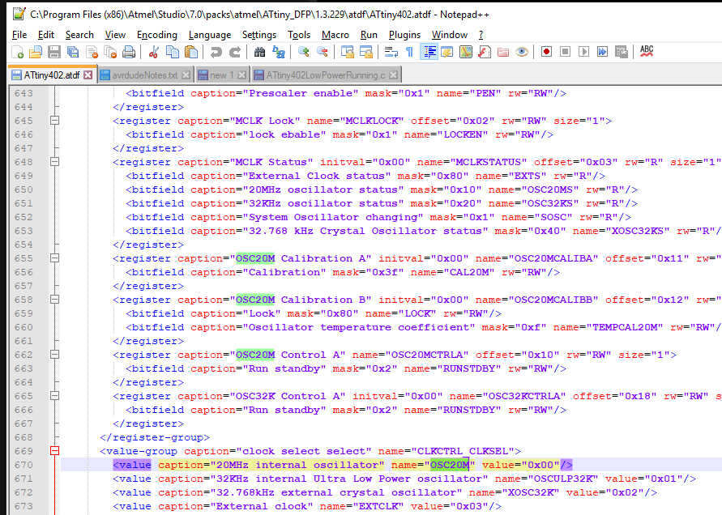
Task: Close the ATtiny402.atdf tab
Action: 88,75
